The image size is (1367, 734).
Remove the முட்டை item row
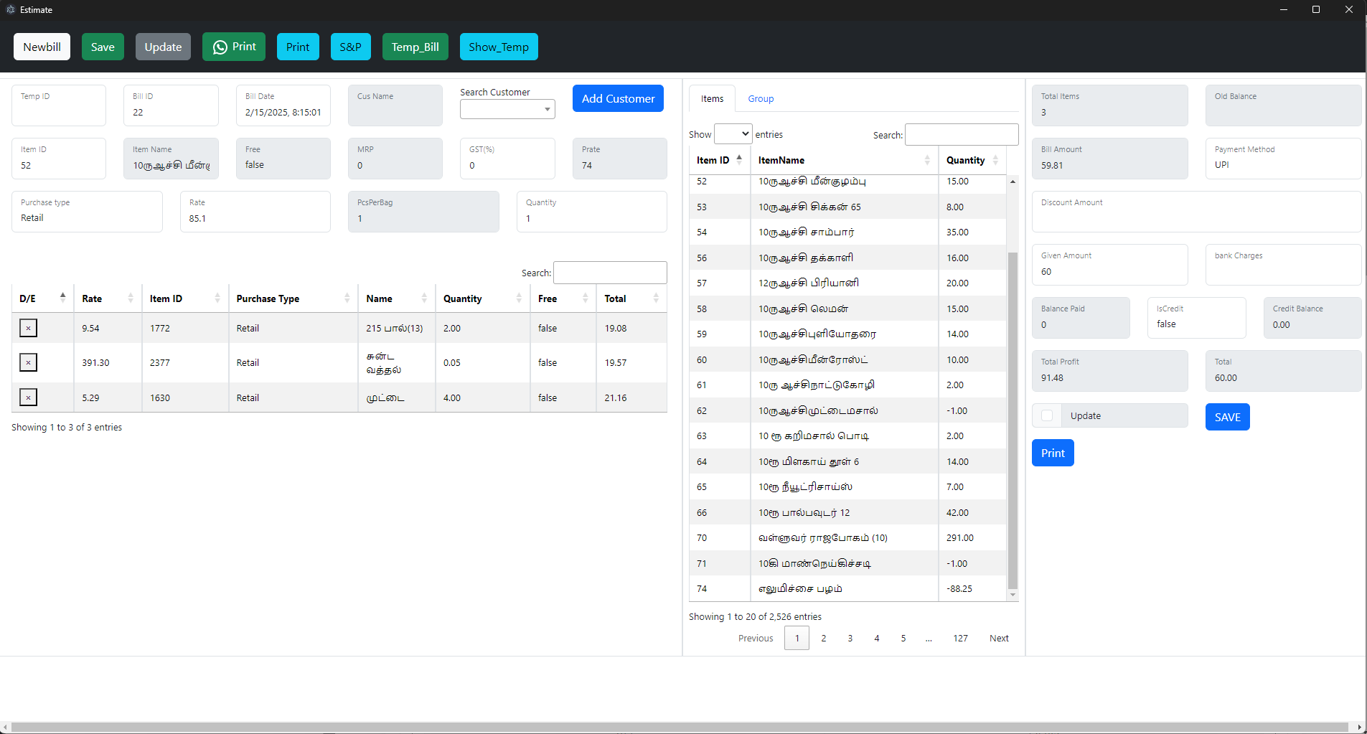pyautogui.click(x=28, y=397)
